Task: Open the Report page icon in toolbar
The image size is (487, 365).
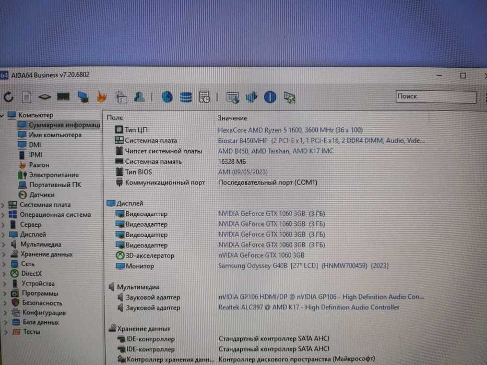Action: (x=27, y=97)
